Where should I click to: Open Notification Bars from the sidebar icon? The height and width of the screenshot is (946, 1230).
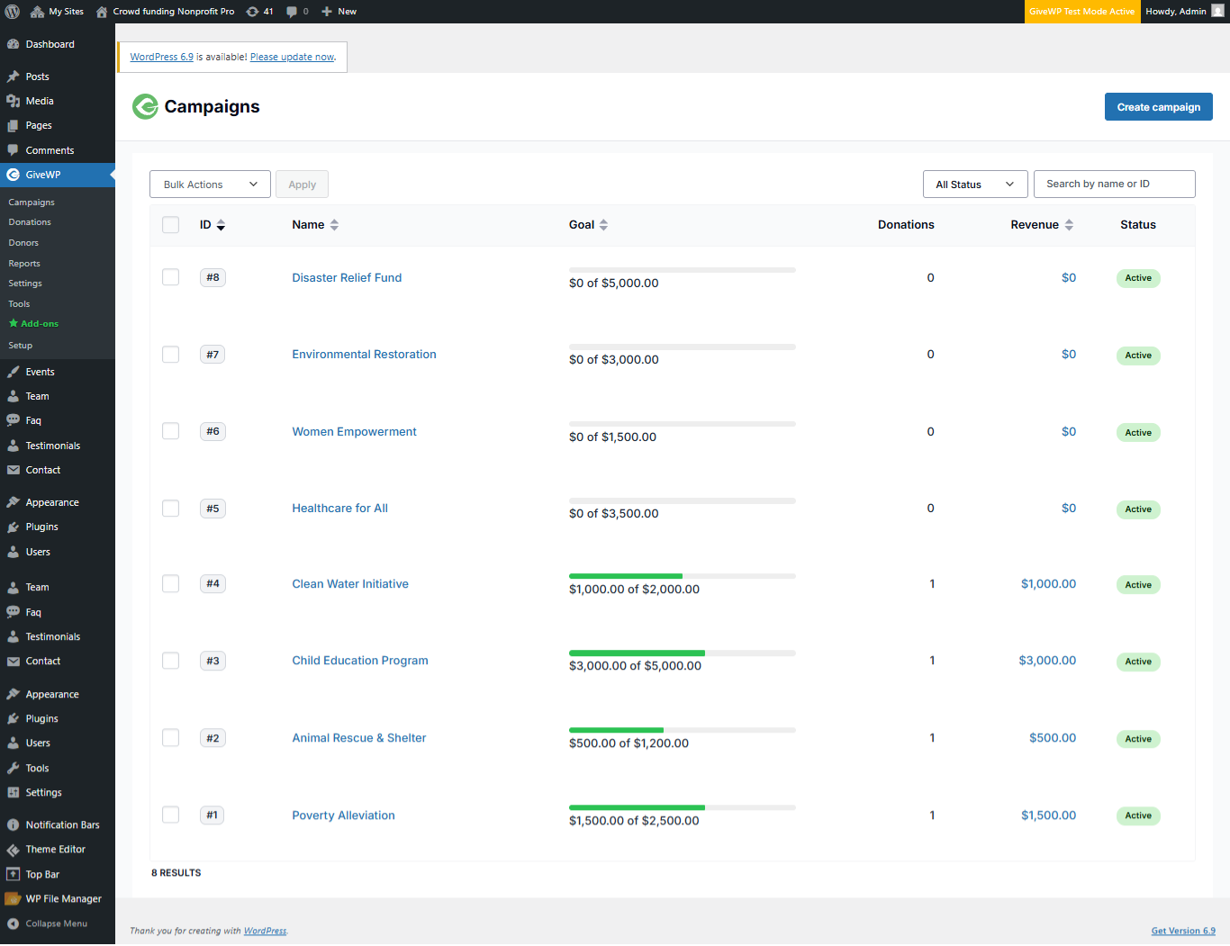click(13, 825)
